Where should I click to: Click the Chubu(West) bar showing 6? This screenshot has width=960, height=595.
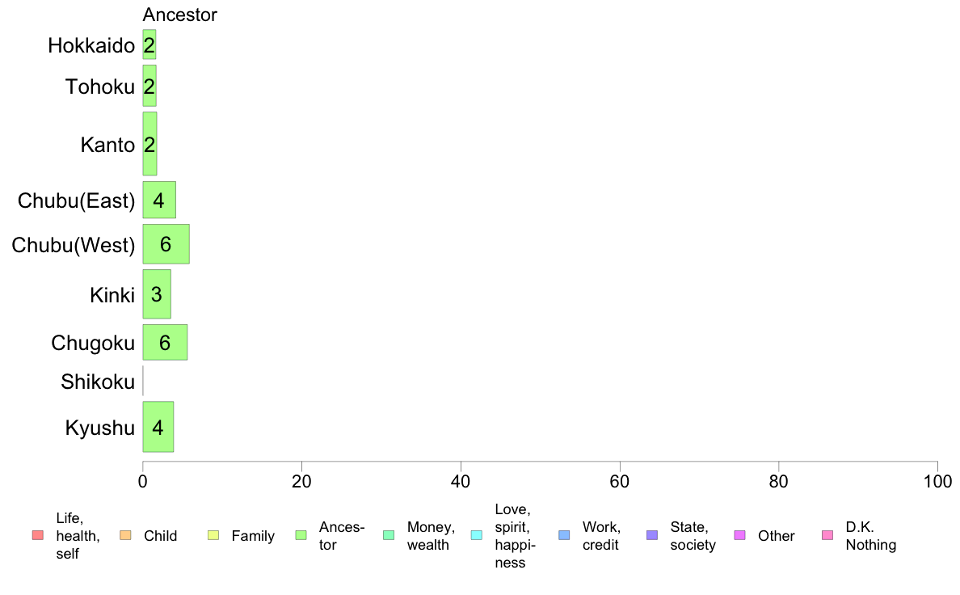tap(166, 244)
